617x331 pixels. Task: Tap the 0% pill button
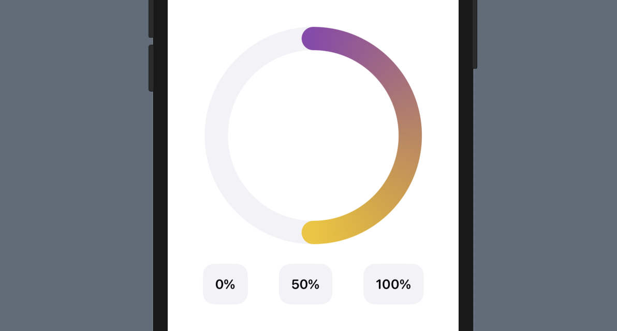[225, 284]
